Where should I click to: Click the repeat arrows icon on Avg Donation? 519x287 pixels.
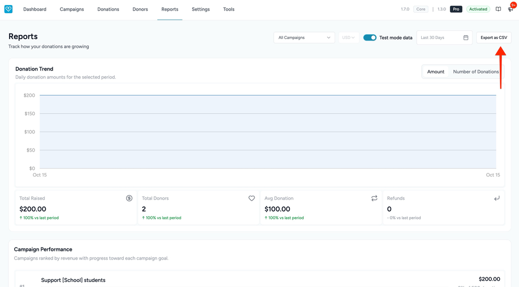(x=374, y=198)
